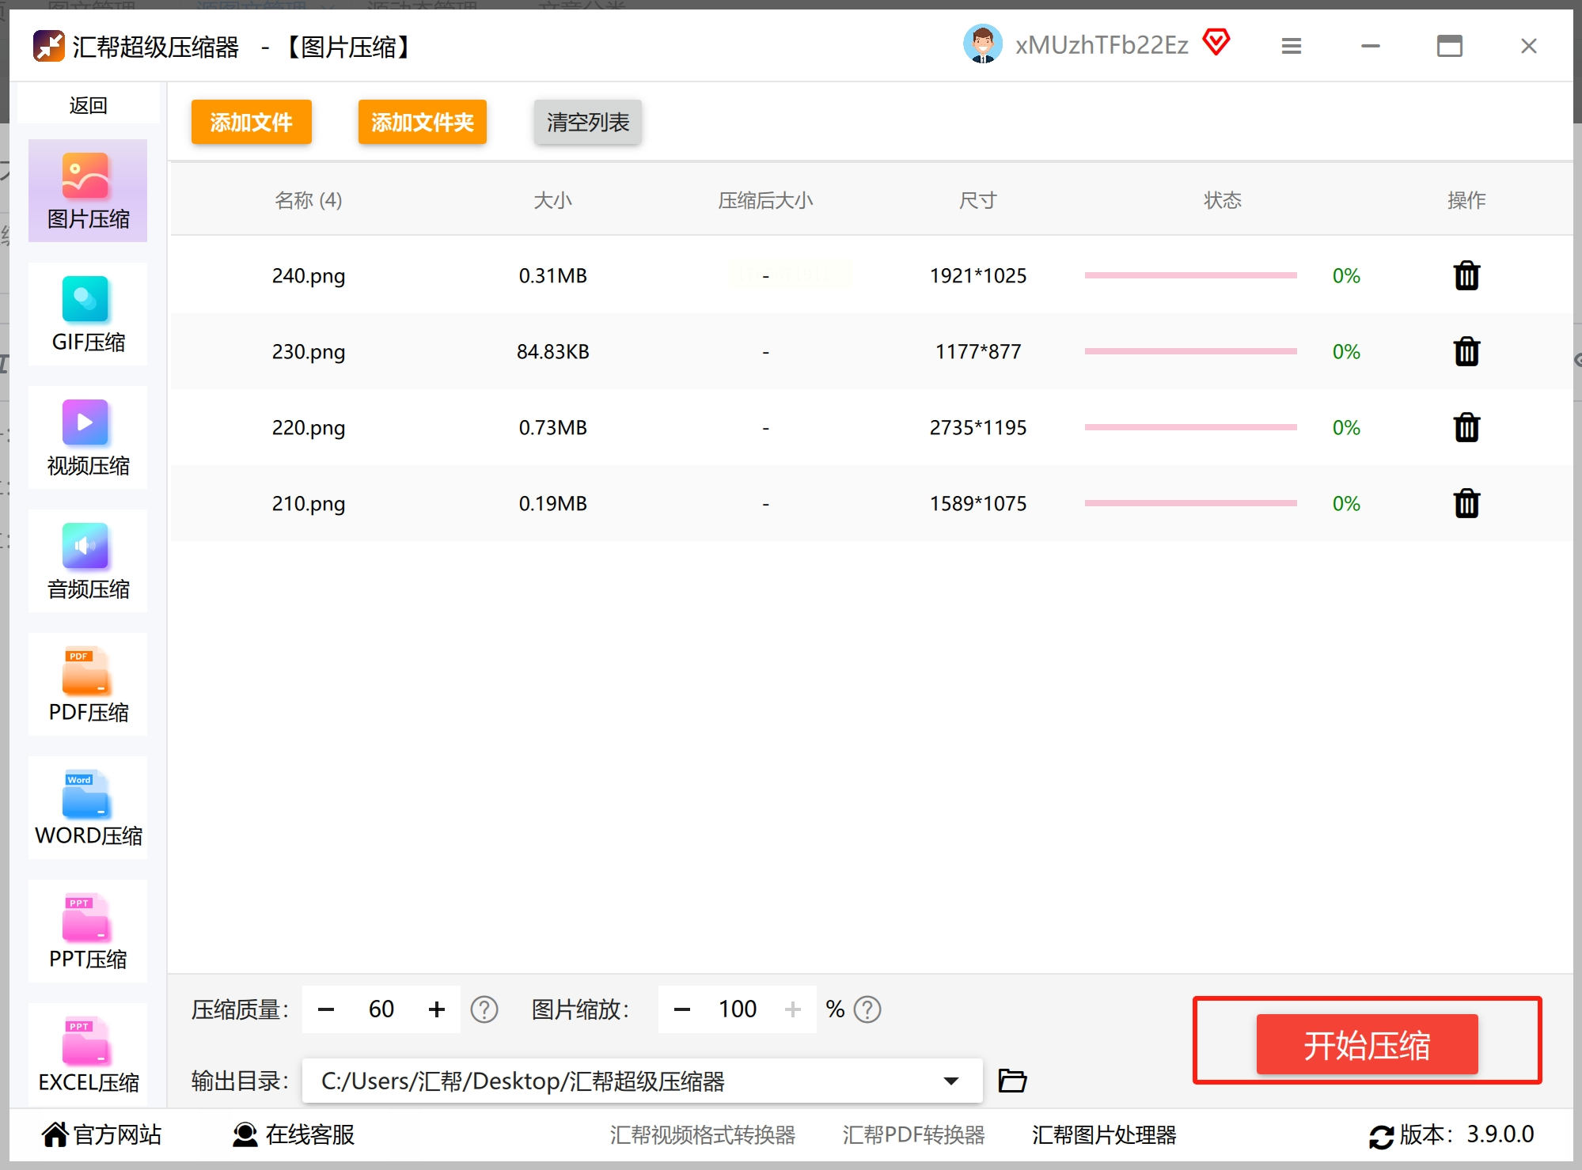Clear the file list with 清空列表
The image size is (1582, 1170).
pyautogui.click(x=587, y=123)
